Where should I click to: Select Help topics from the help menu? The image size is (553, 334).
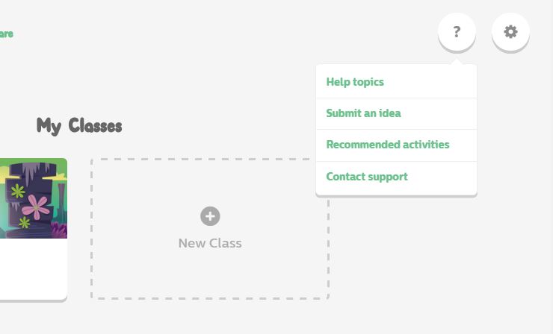[355, 82]
